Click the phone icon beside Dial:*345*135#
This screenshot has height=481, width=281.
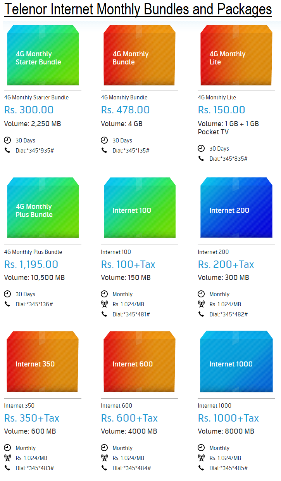coord(104,150)
